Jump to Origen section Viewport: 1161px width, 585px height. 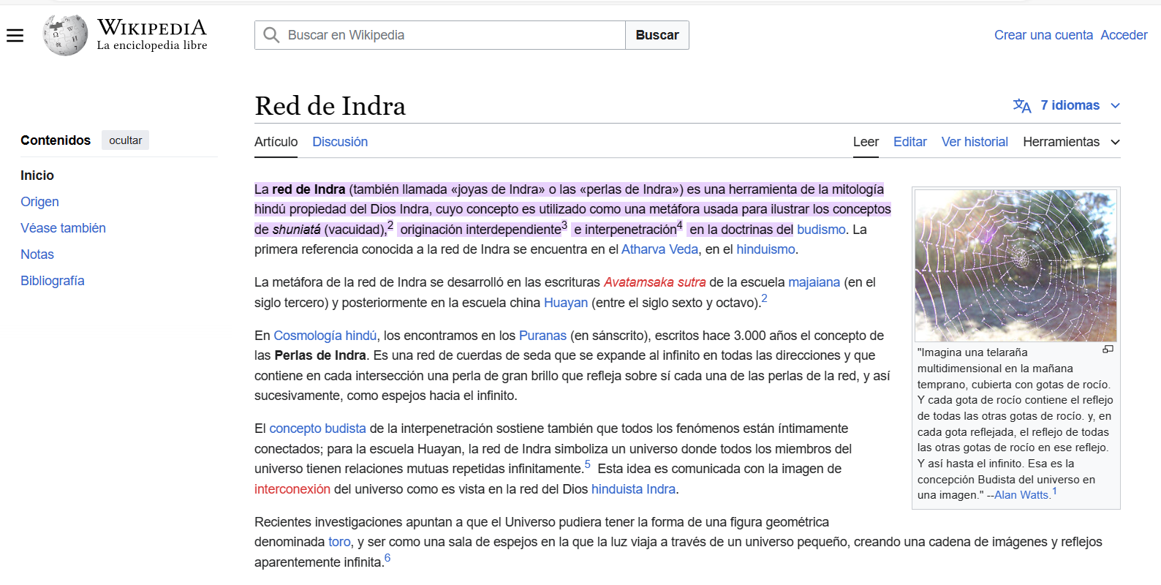tap(39, 202)
